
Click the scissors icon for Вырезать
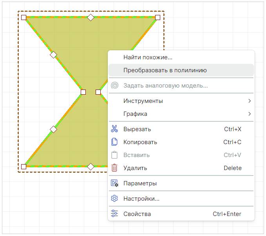coord(114,129)
